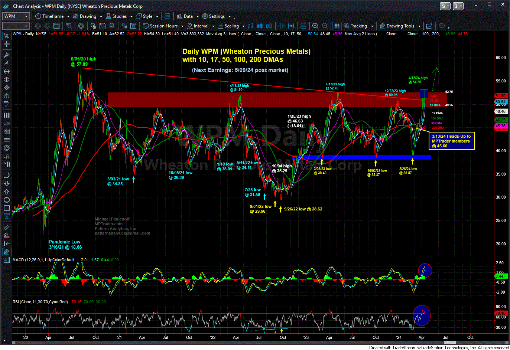Open the Timeframe menu

pos(49,16)
